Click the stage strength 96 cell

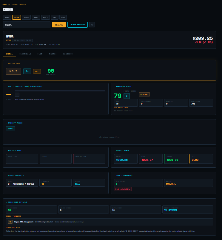tap(55, 183)
